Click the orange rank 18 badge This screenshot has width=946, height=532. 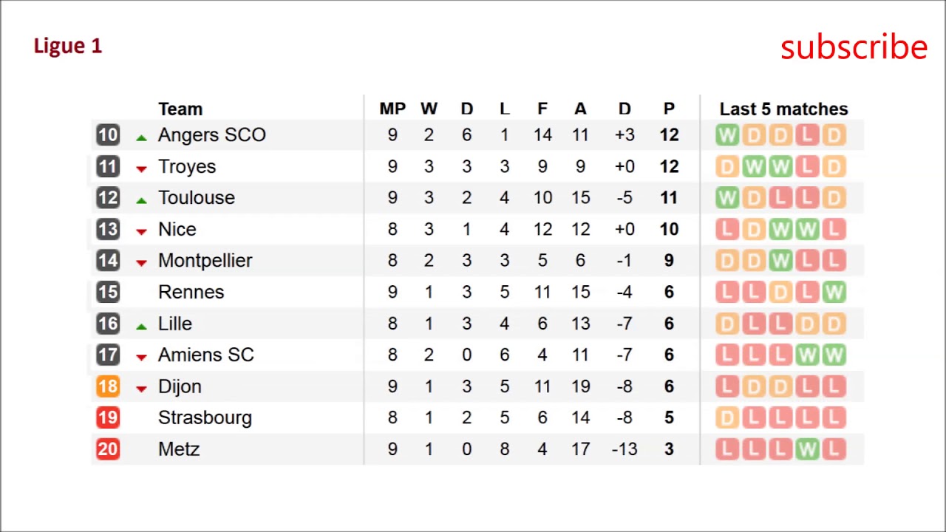(108, 386)
